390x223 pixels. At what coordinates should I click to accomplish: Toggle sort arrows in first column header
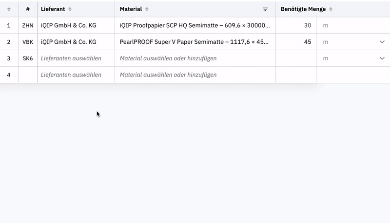(9, 9)
